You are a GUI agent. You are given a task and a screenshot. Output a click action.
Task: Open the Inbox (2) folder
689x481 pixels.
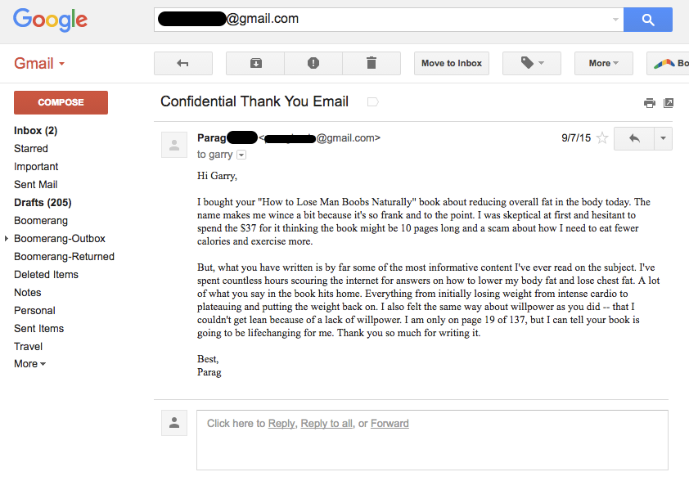(35, 130)
